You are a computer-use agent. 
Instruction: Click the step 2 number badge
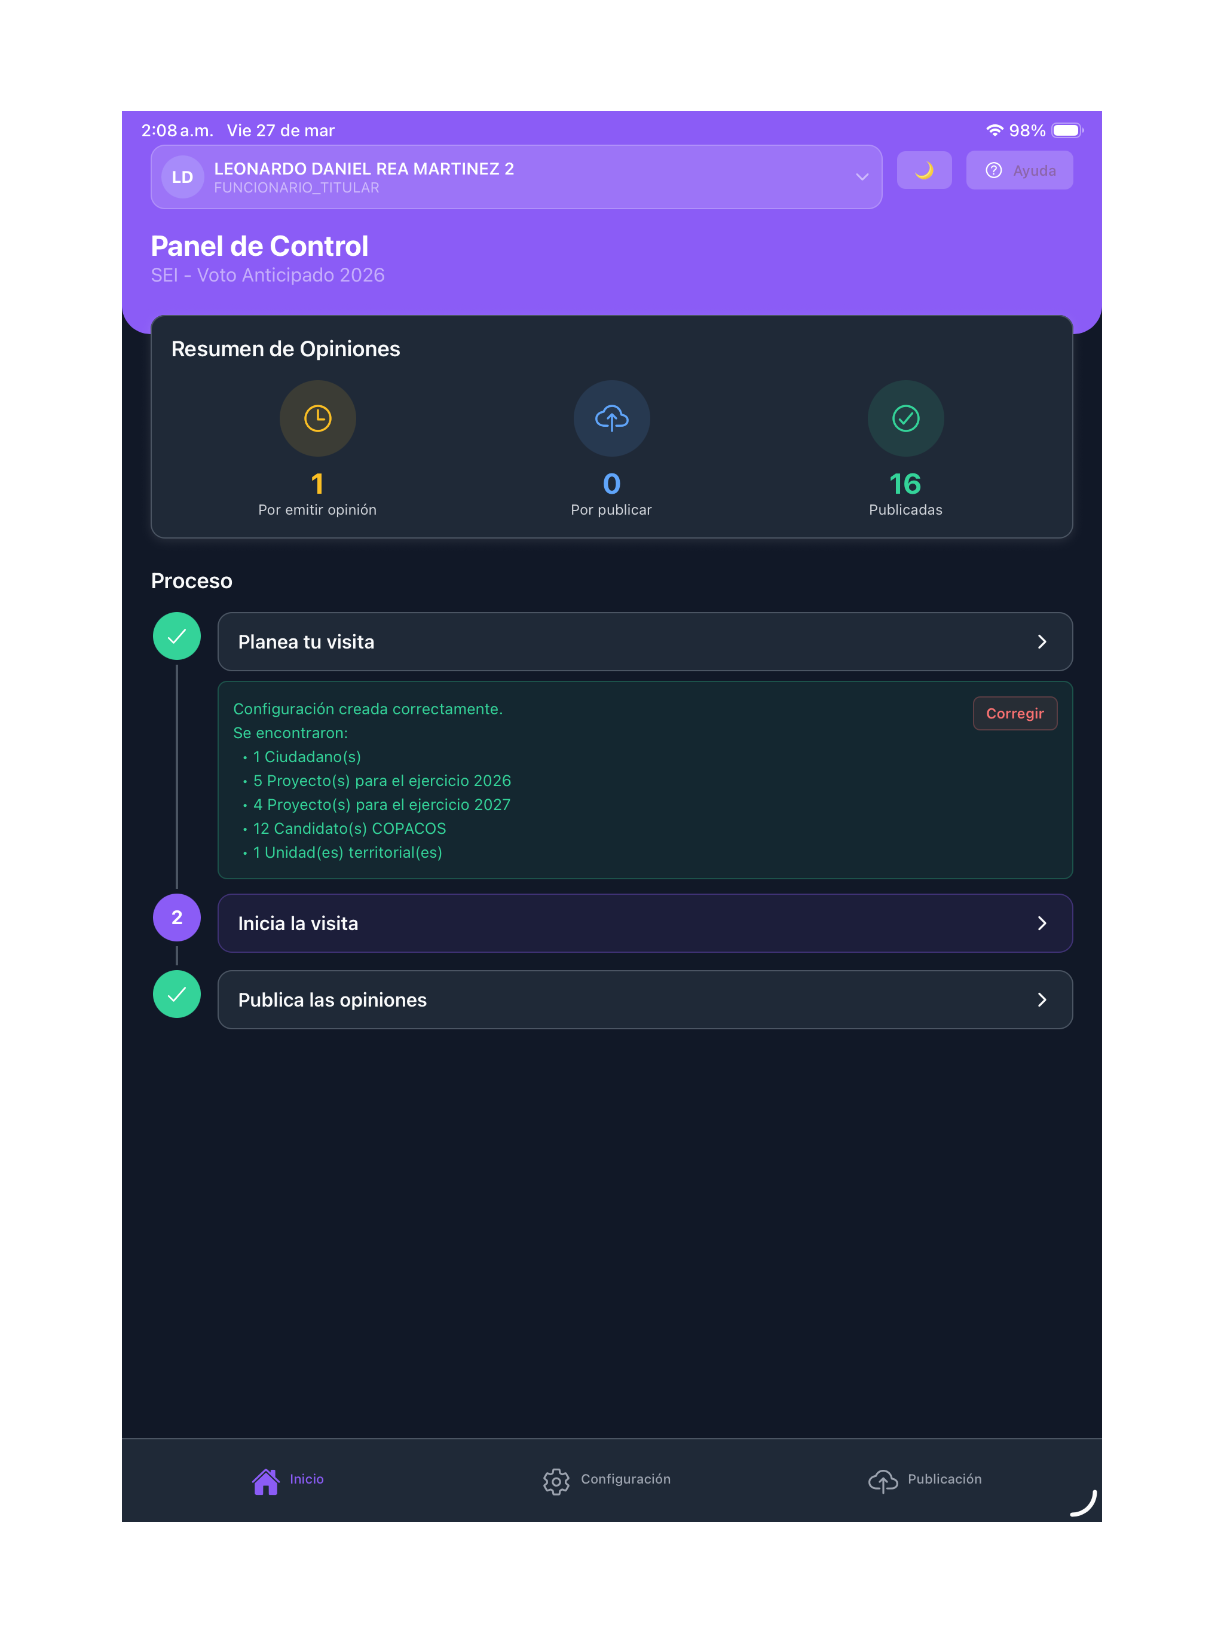176,918
